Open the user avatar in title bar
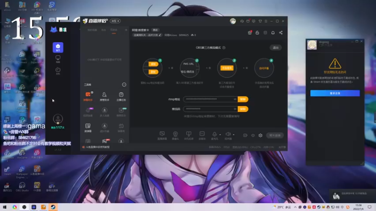The height and width of the screenshot is (211, 376). 233,21
